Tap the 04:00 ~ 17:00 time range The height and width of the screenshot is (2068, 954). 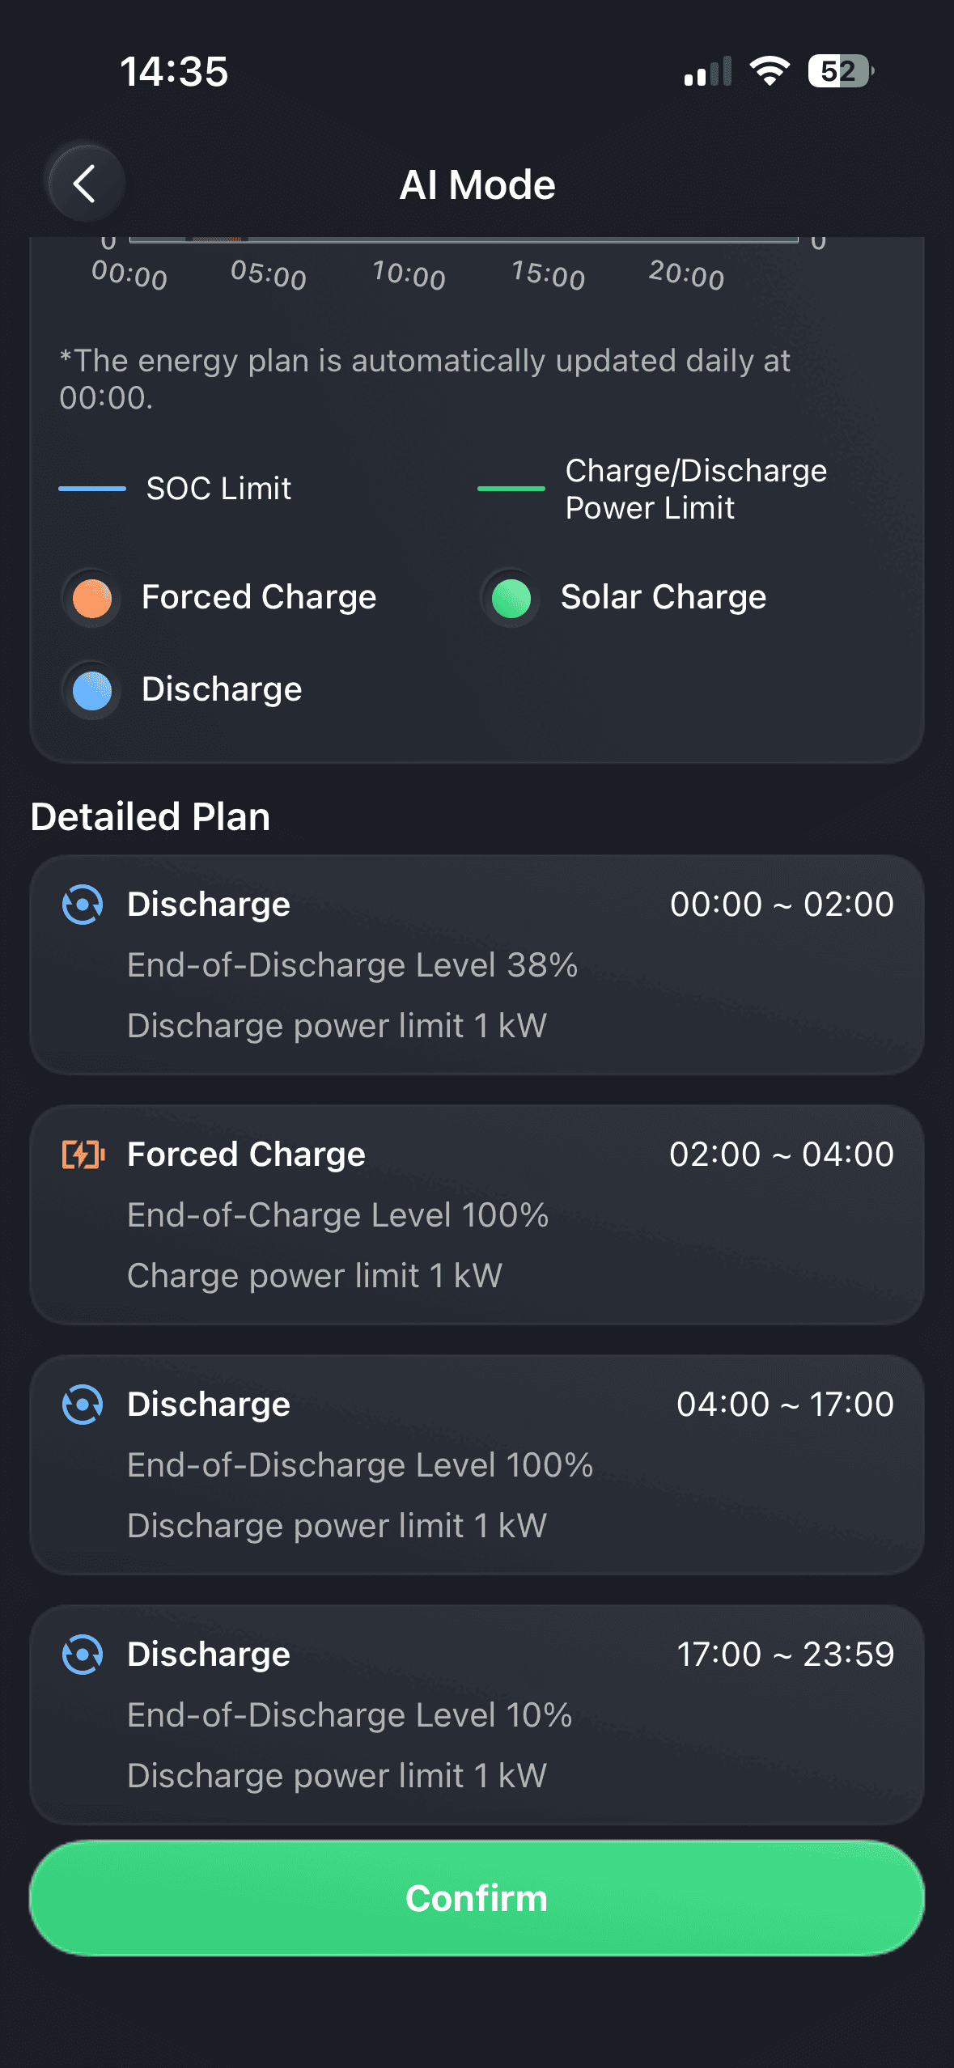(785, 1405)
